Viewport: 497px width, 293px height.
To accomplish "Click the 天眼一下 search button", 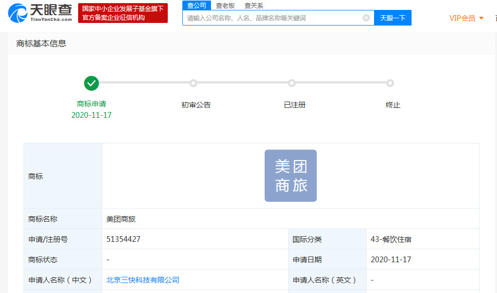I will click(393, 18).
